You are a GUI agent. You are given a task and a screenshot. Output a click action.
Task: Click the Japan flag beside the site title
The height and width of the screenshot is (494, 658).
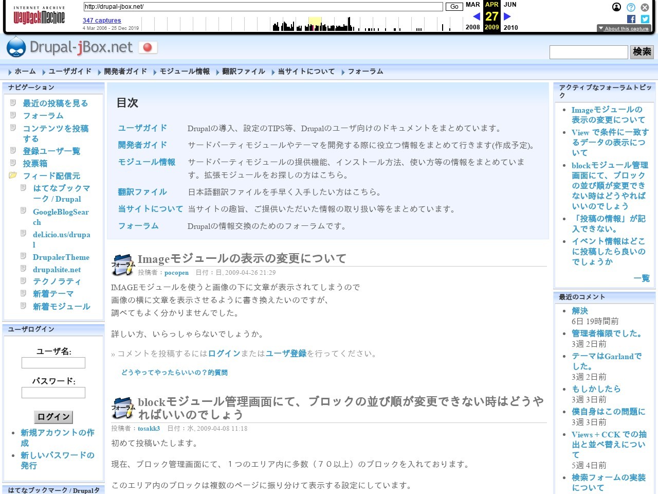coord(148,47)
